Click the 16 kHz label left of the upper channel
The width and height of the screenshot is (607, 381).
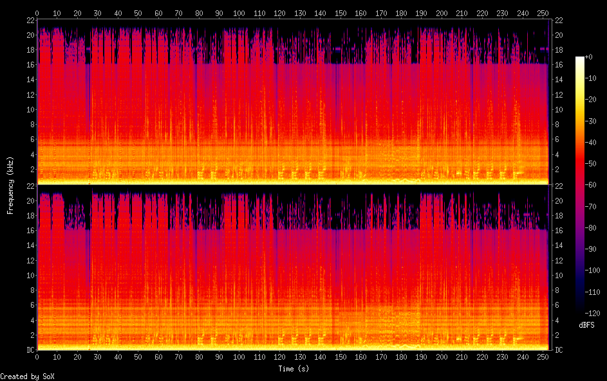(30, 64)
